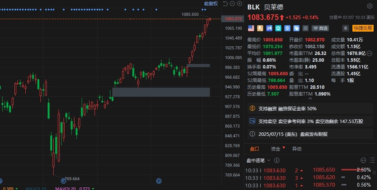This screenshot has width=377, height=190.
Task: Select 股息率TTM 1.890% value
Action: tap(323, 94)
